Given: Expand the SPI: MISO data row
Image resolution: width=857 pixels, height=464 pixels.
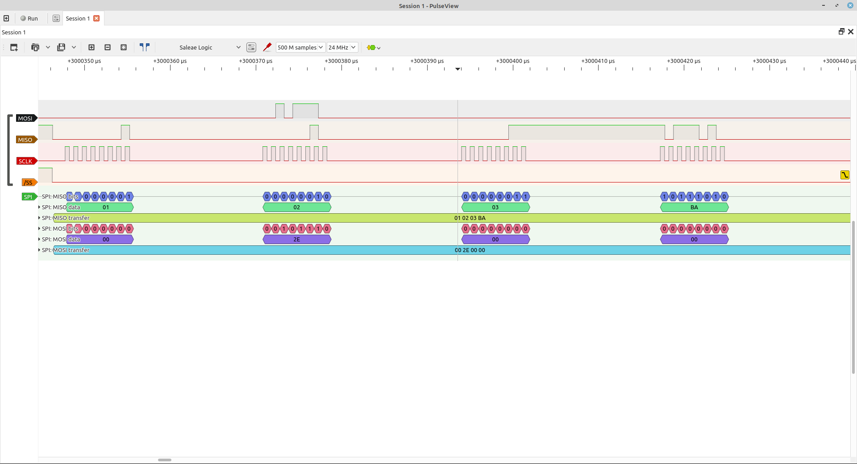Looking at the screenshot, I should [39, 207].
